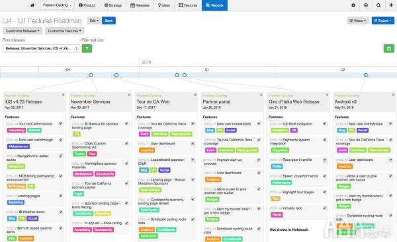
Task: Open the green calendar icon button
Action: 389,48
